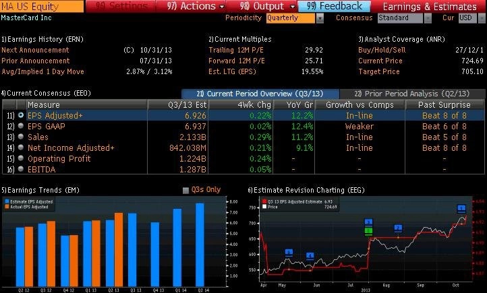Click Beat 6 of 8 surprise cell
The height and width of the screenshot is (293, 487).
445,126
